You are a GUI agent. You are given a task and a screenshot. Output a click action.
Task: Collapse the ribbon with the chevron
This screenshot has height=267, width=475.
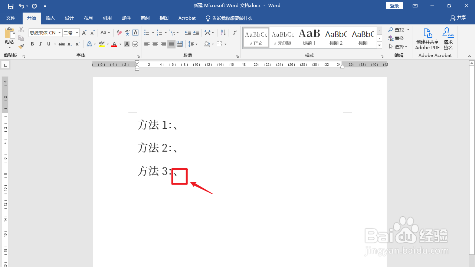tap(469, 56)
